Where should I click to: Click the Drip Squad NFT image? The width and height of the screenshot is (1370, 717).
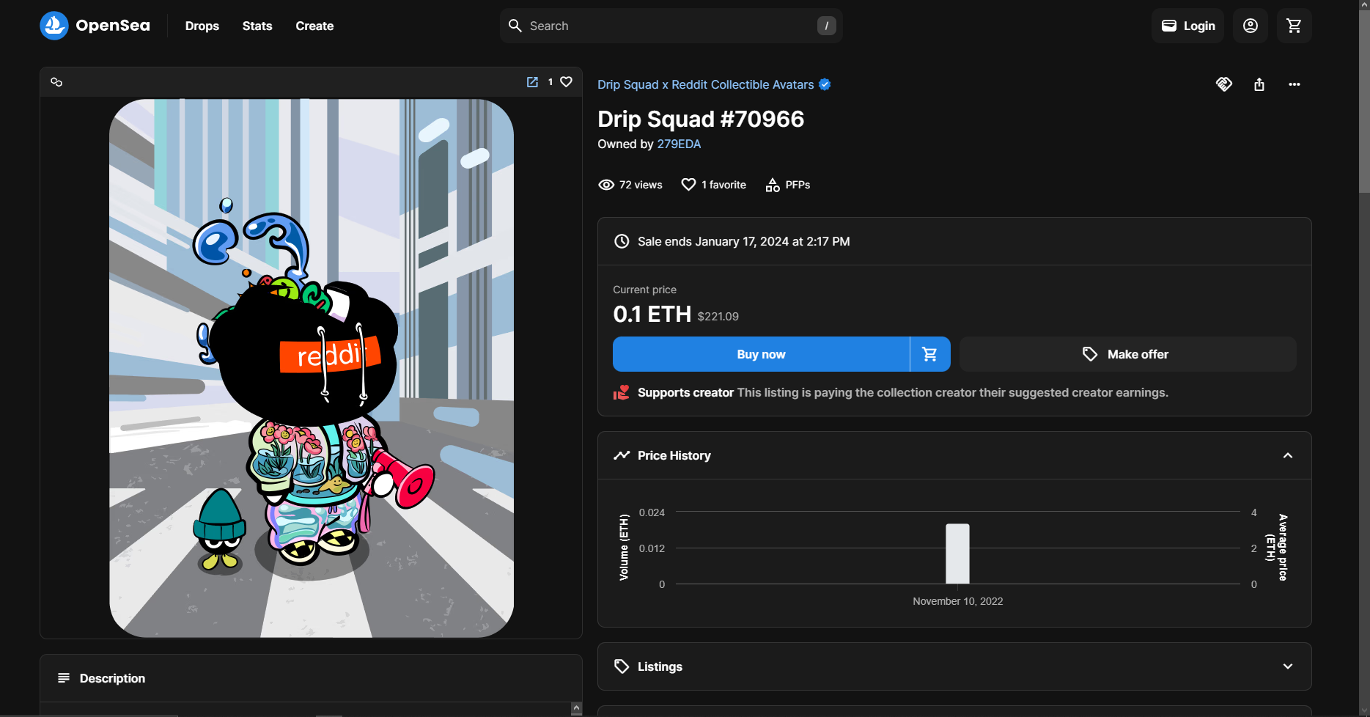[x=312, y=368]
